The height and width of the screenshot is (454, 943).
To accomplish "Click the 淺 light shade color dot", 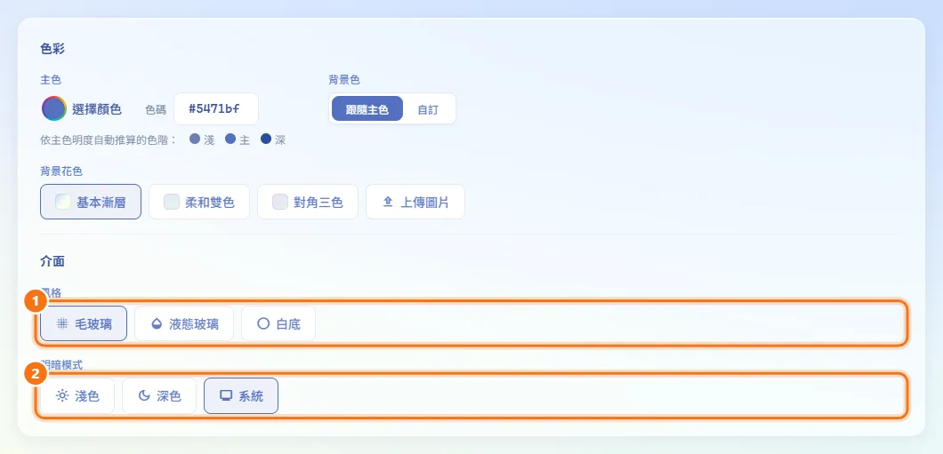I will [x=194, y=139].
